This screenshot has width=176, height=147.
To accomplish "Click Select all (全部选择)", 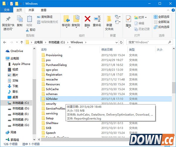I will [162, 17].
